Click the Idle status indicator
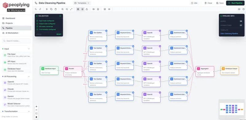 click(194, 3)
